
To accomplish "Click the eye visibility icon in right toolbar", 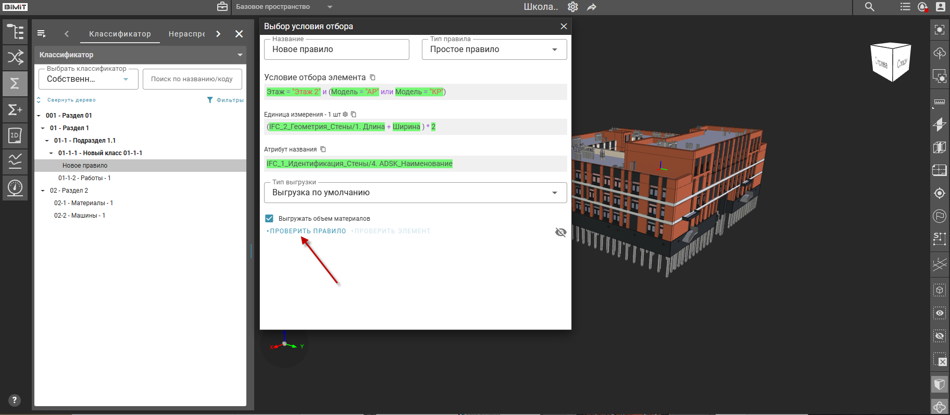I will pyautogui.click(x=939, y=313).
